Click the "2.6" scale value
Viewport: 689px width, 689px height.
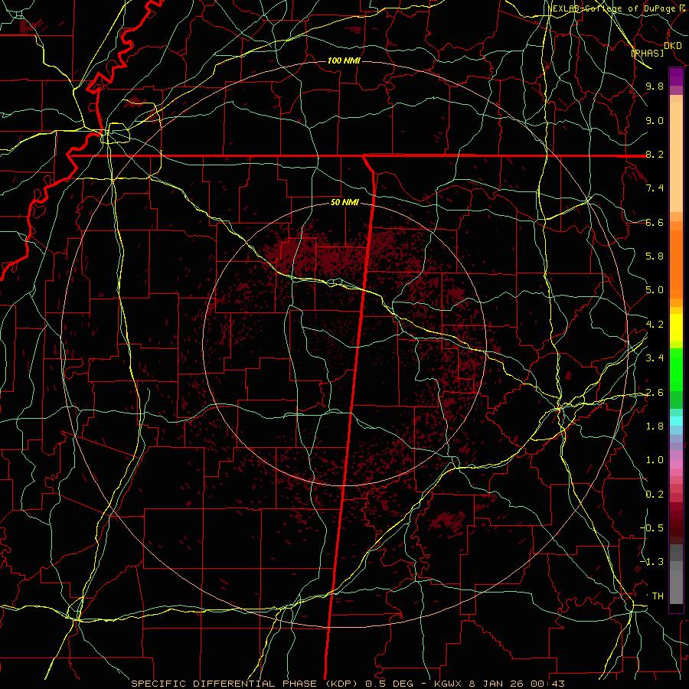tap(655, 393)
